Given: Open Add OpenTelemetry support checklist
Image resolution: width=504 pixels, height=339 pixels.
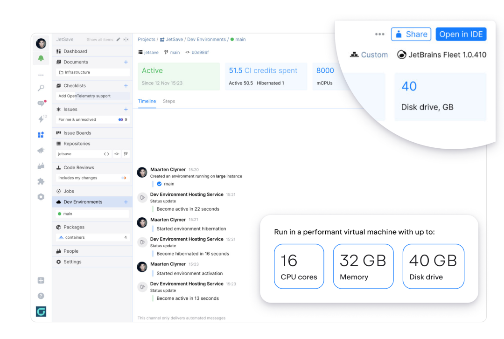Looking at the screenshot, I should click(x=92, y=96).
